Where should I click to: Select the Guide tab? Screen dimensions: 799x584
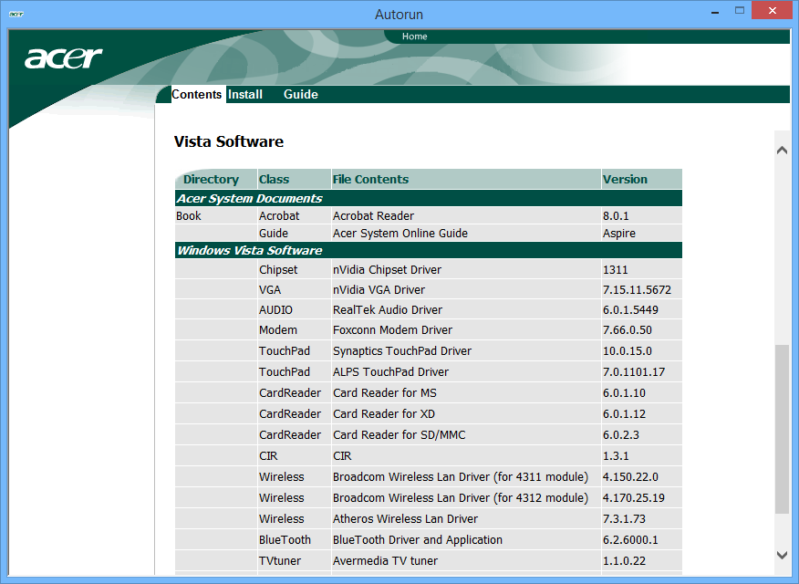click(x=300, y=95)
